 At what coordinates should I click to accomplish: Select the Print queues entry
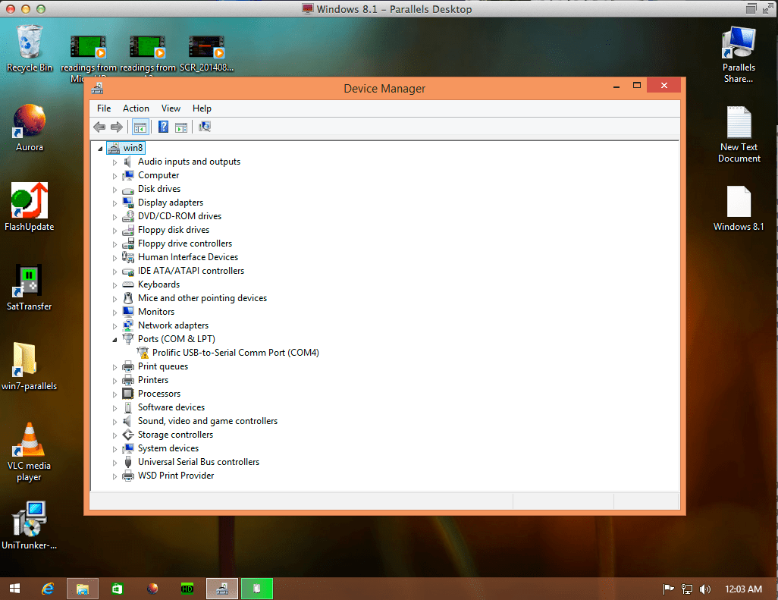point(163,366)
